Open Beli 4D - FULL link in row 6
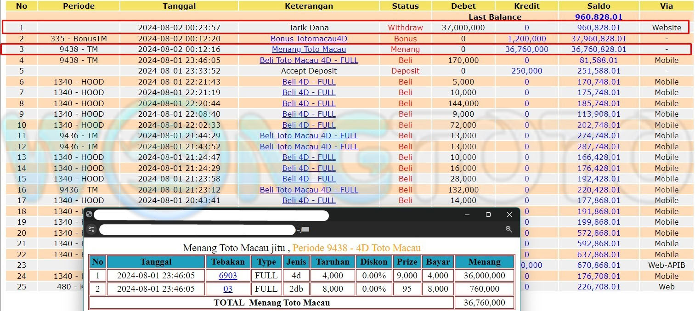Screen dimensions: 695x311 click(x=309, y=82)
